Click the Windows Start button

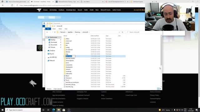(x=2, y=110)
